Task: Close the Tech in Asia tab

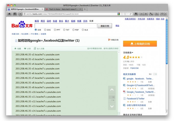Action: tap(80, 9)
